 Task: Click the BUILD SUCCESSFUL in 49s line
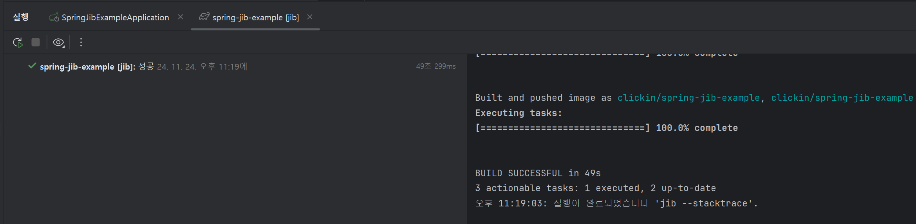[x=538, y=173]
